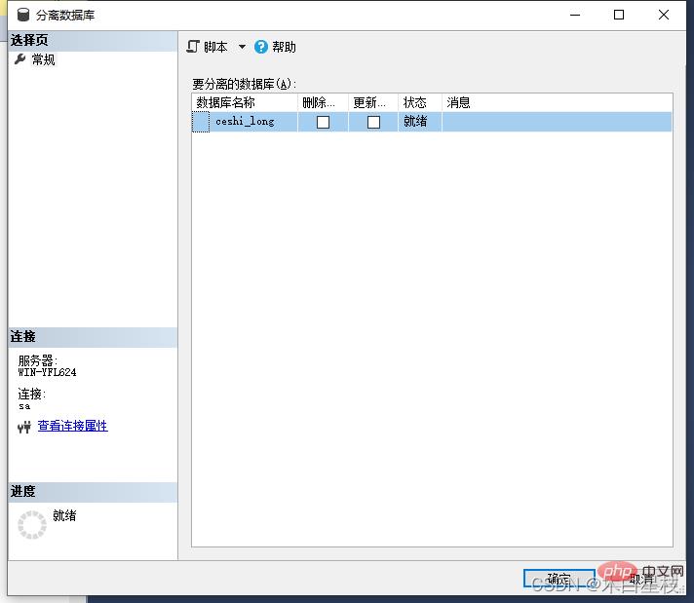Screen dimensions: 694x603
Task: Click the connection user sa text
Action: [24, 406]
